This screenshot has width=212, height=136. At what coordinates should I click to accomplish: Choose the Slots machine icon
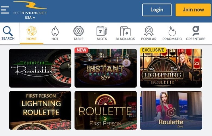[102, 31]
